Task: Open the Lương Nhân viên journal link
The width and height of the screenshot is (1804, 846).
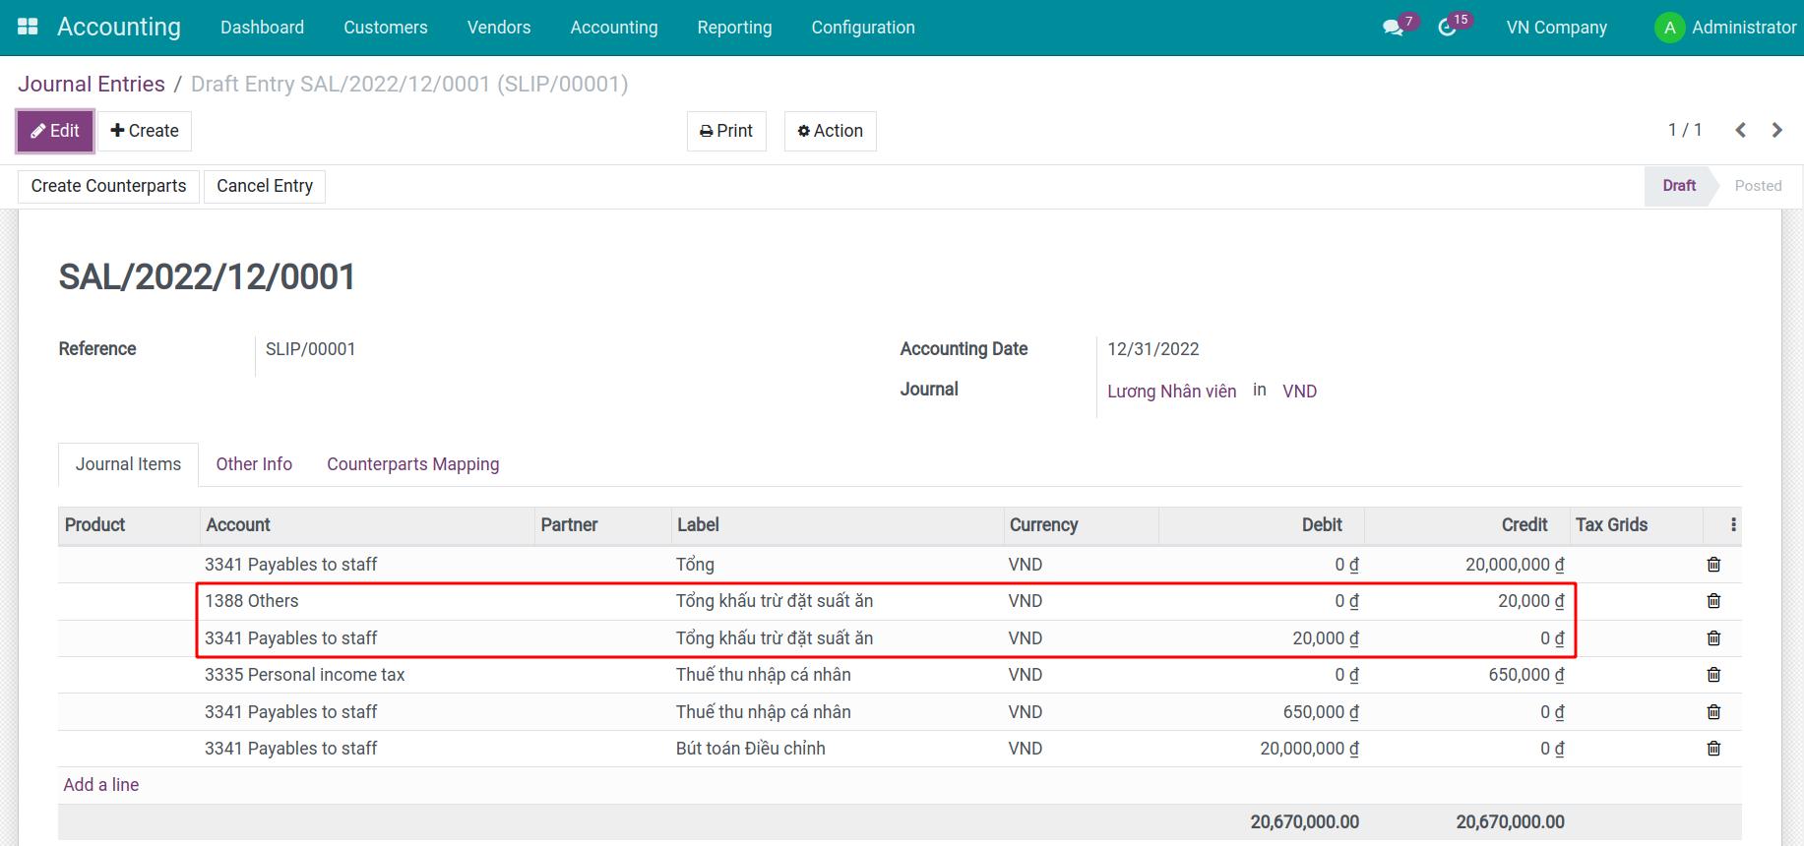Action: pyautogui.click(x=1171, y=392)
